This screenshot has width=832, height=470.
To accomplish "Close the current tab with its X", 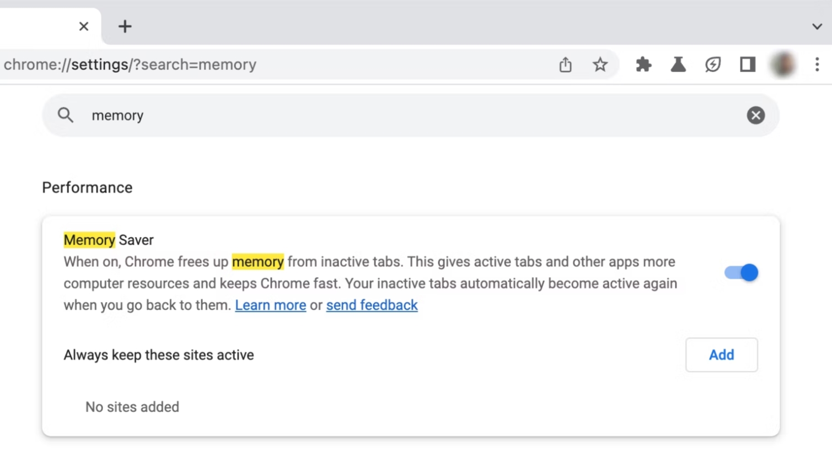I will pos(83,26).
